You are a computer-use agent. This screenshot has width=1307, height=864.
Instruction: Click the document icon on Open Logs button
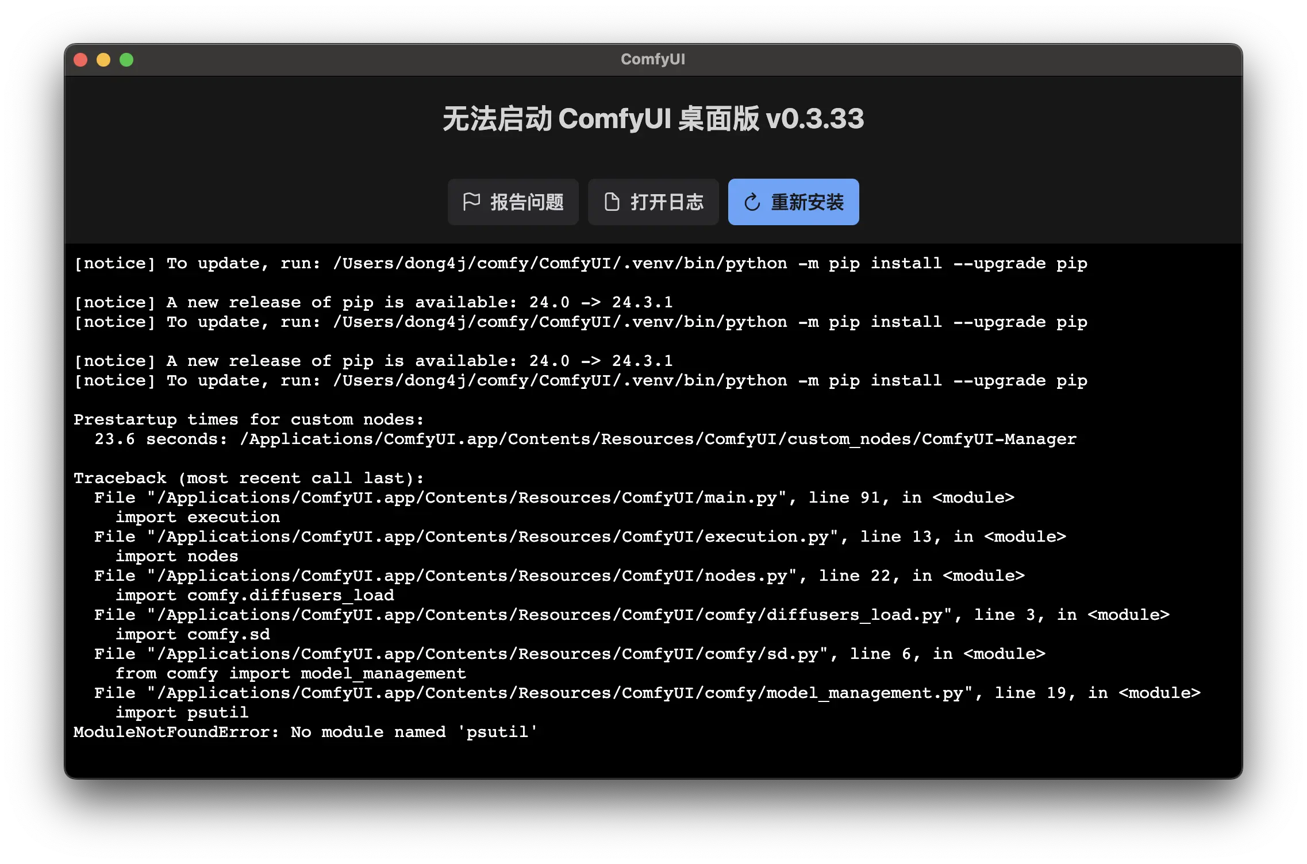point(612,202)
